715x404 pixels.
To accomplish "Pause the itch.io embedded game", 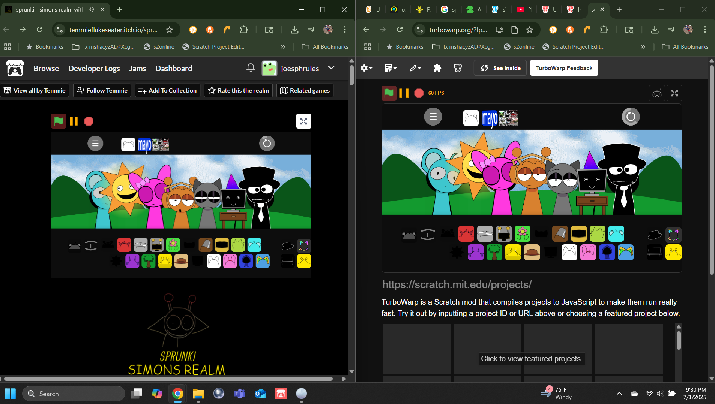I will (74, 121).
